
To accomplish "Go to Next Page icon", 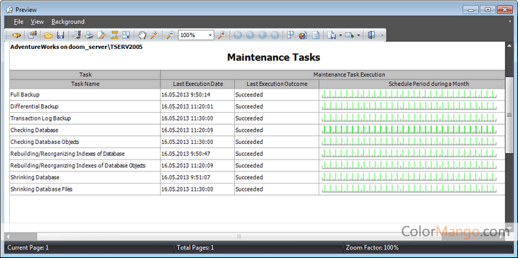I will click(263, 35).
